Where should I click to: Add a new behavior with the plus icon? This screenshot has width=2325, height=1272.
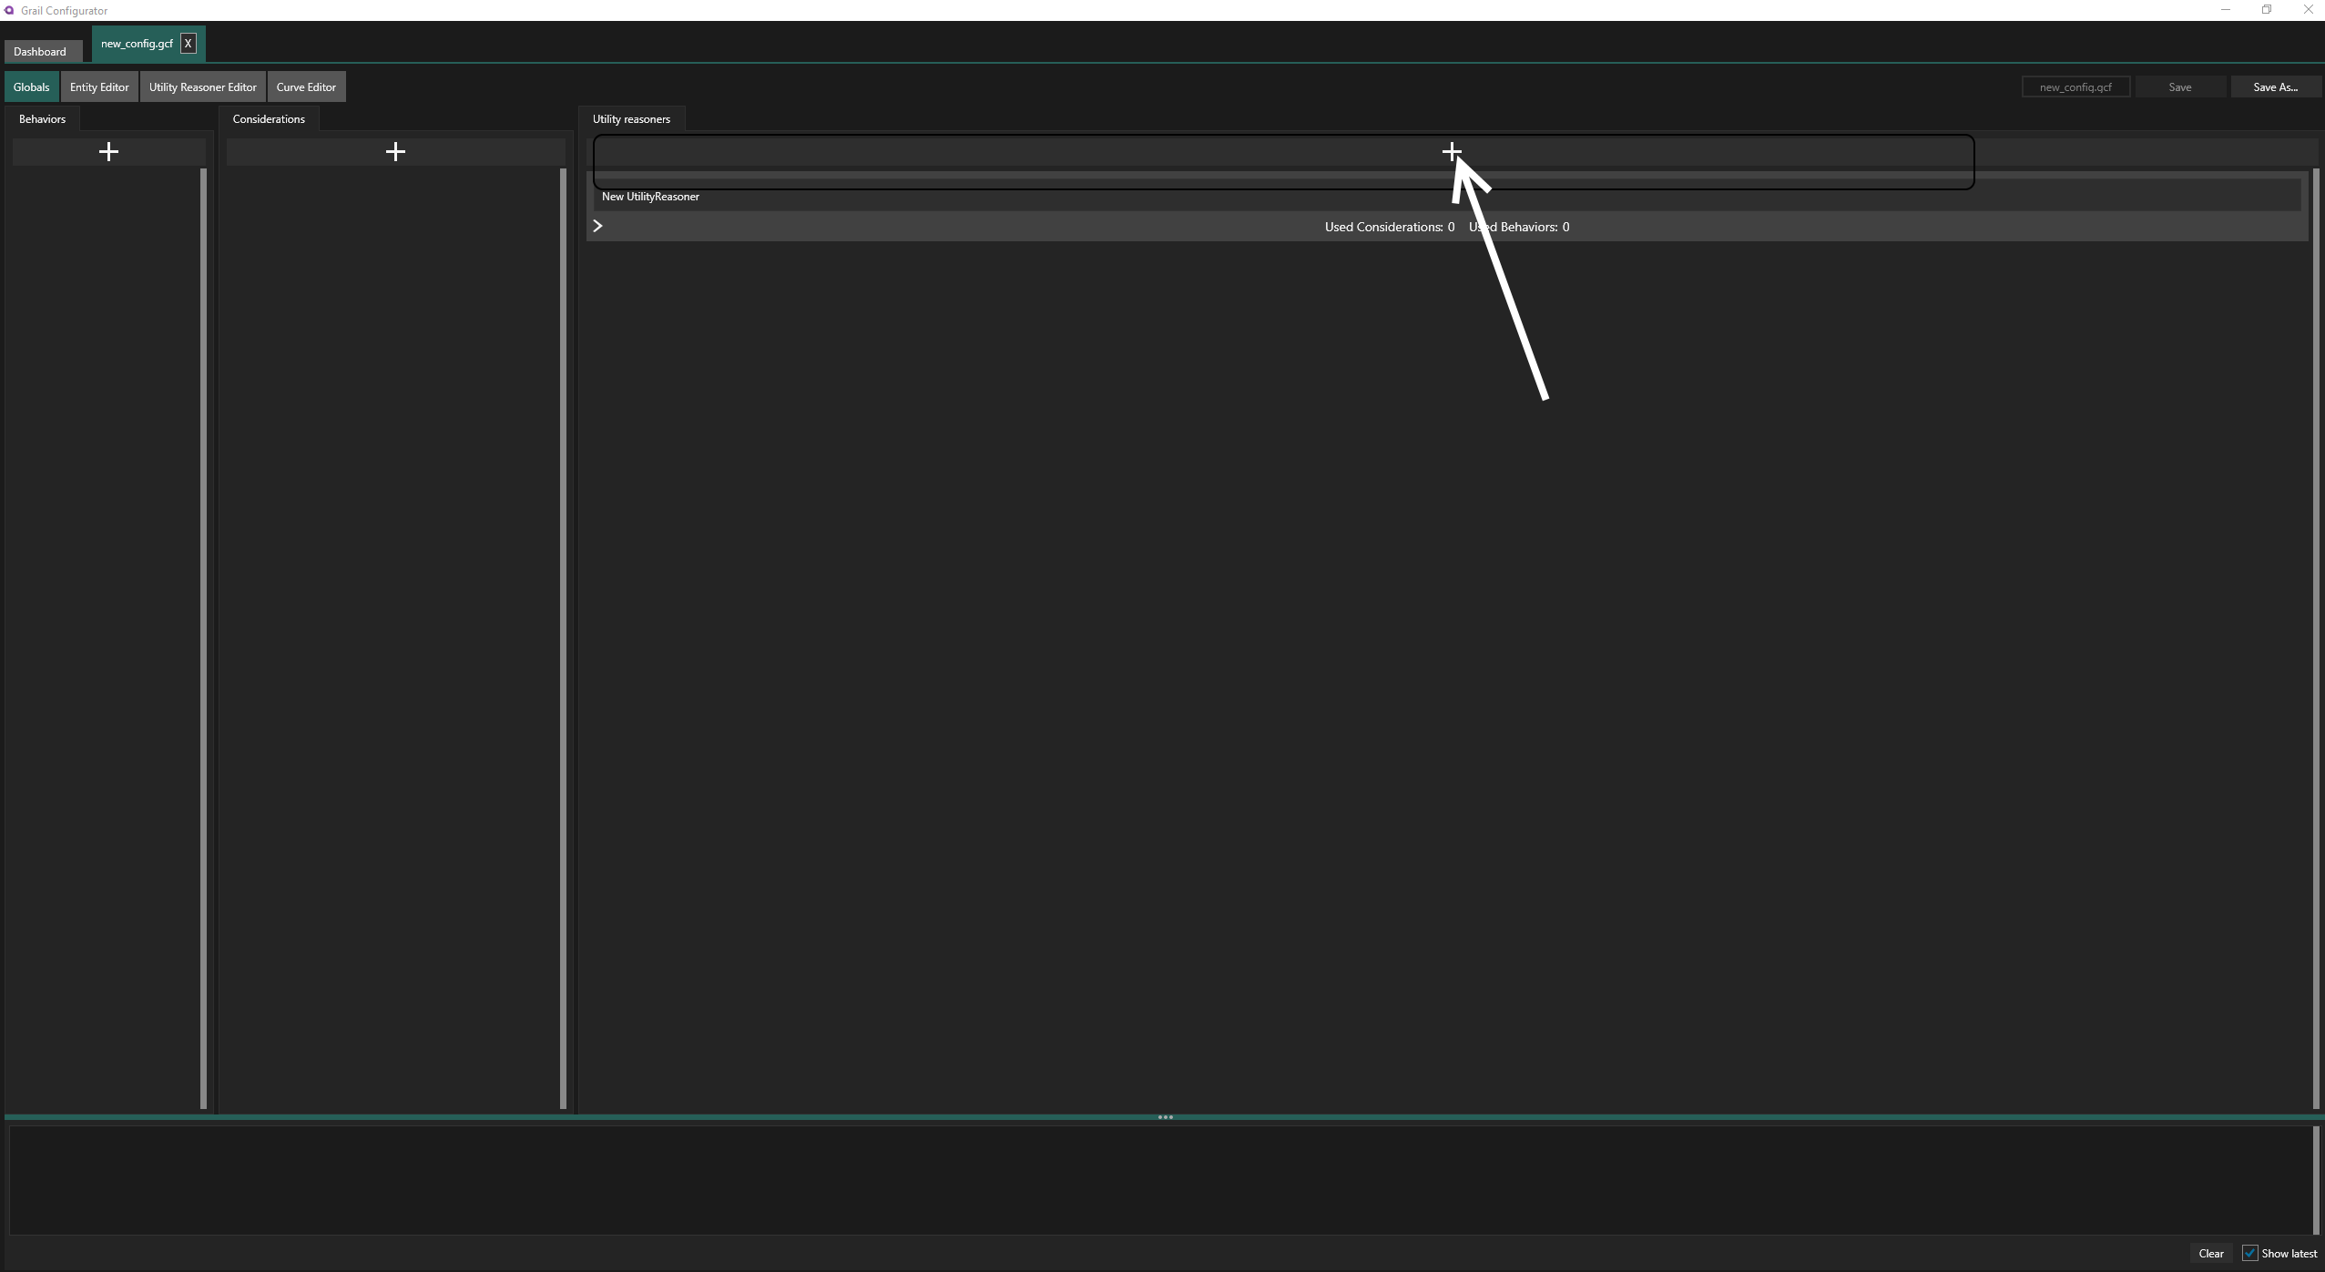coord(108,152)
